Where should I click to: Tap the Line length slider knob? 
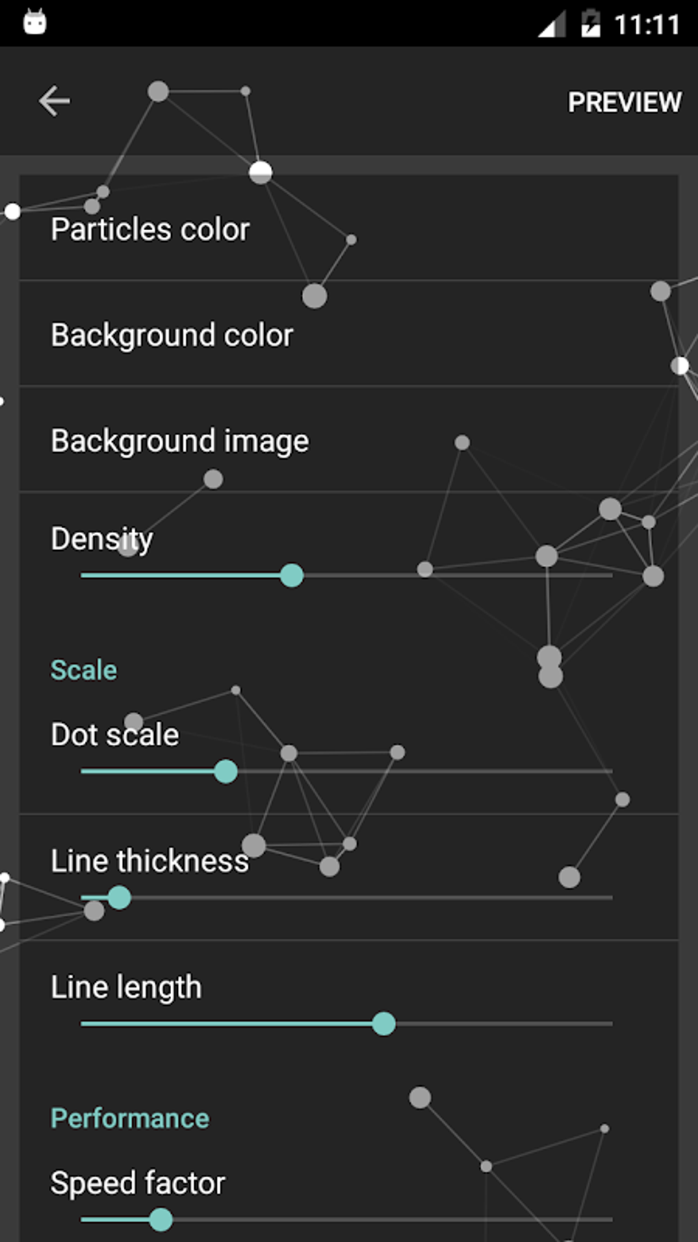(x=384, y=1023)
